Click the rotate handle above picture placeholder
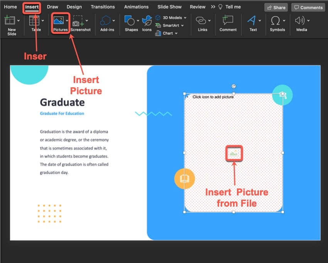 pyautogui.click(x=233, y=87)
